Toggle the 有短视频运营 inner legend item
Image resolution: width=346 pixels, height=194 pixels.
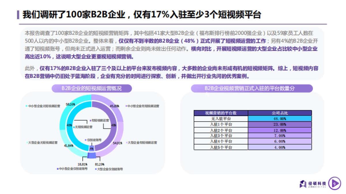pos(91,120)
